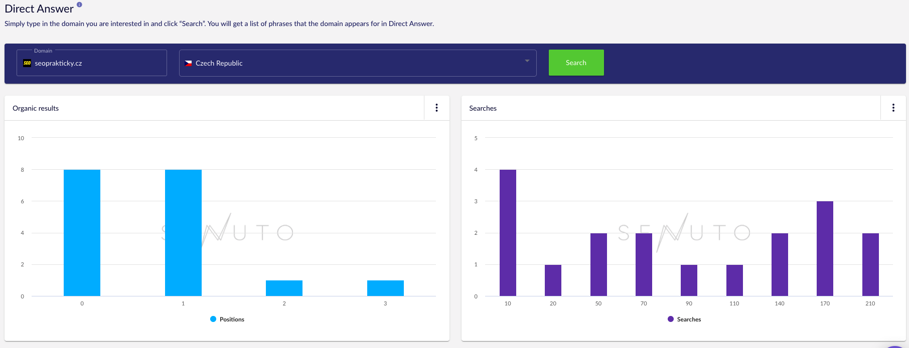Click the purple bar for 10 searches

click(508, 233)
